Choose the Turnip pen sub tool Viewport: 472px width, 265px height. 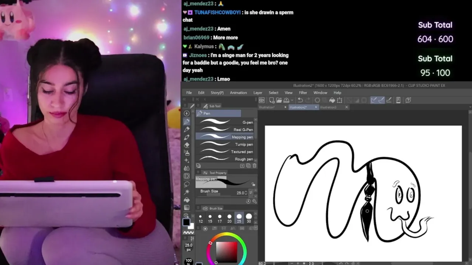[225, 144]
